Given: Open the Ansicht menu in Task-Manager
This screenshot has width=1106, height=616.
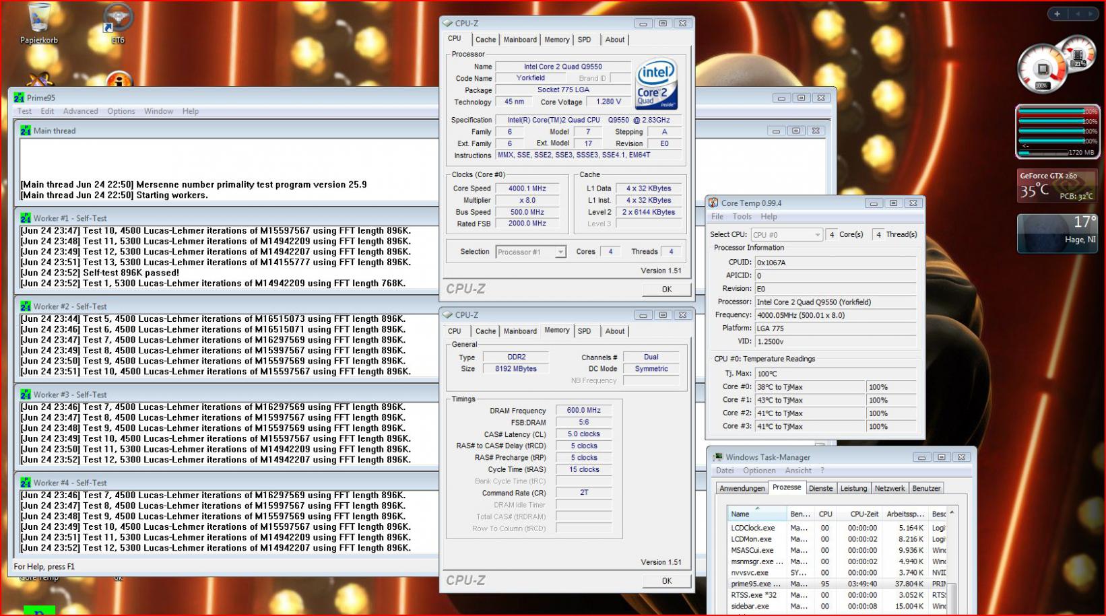Looking at the screenshot, I should (798, 471).
